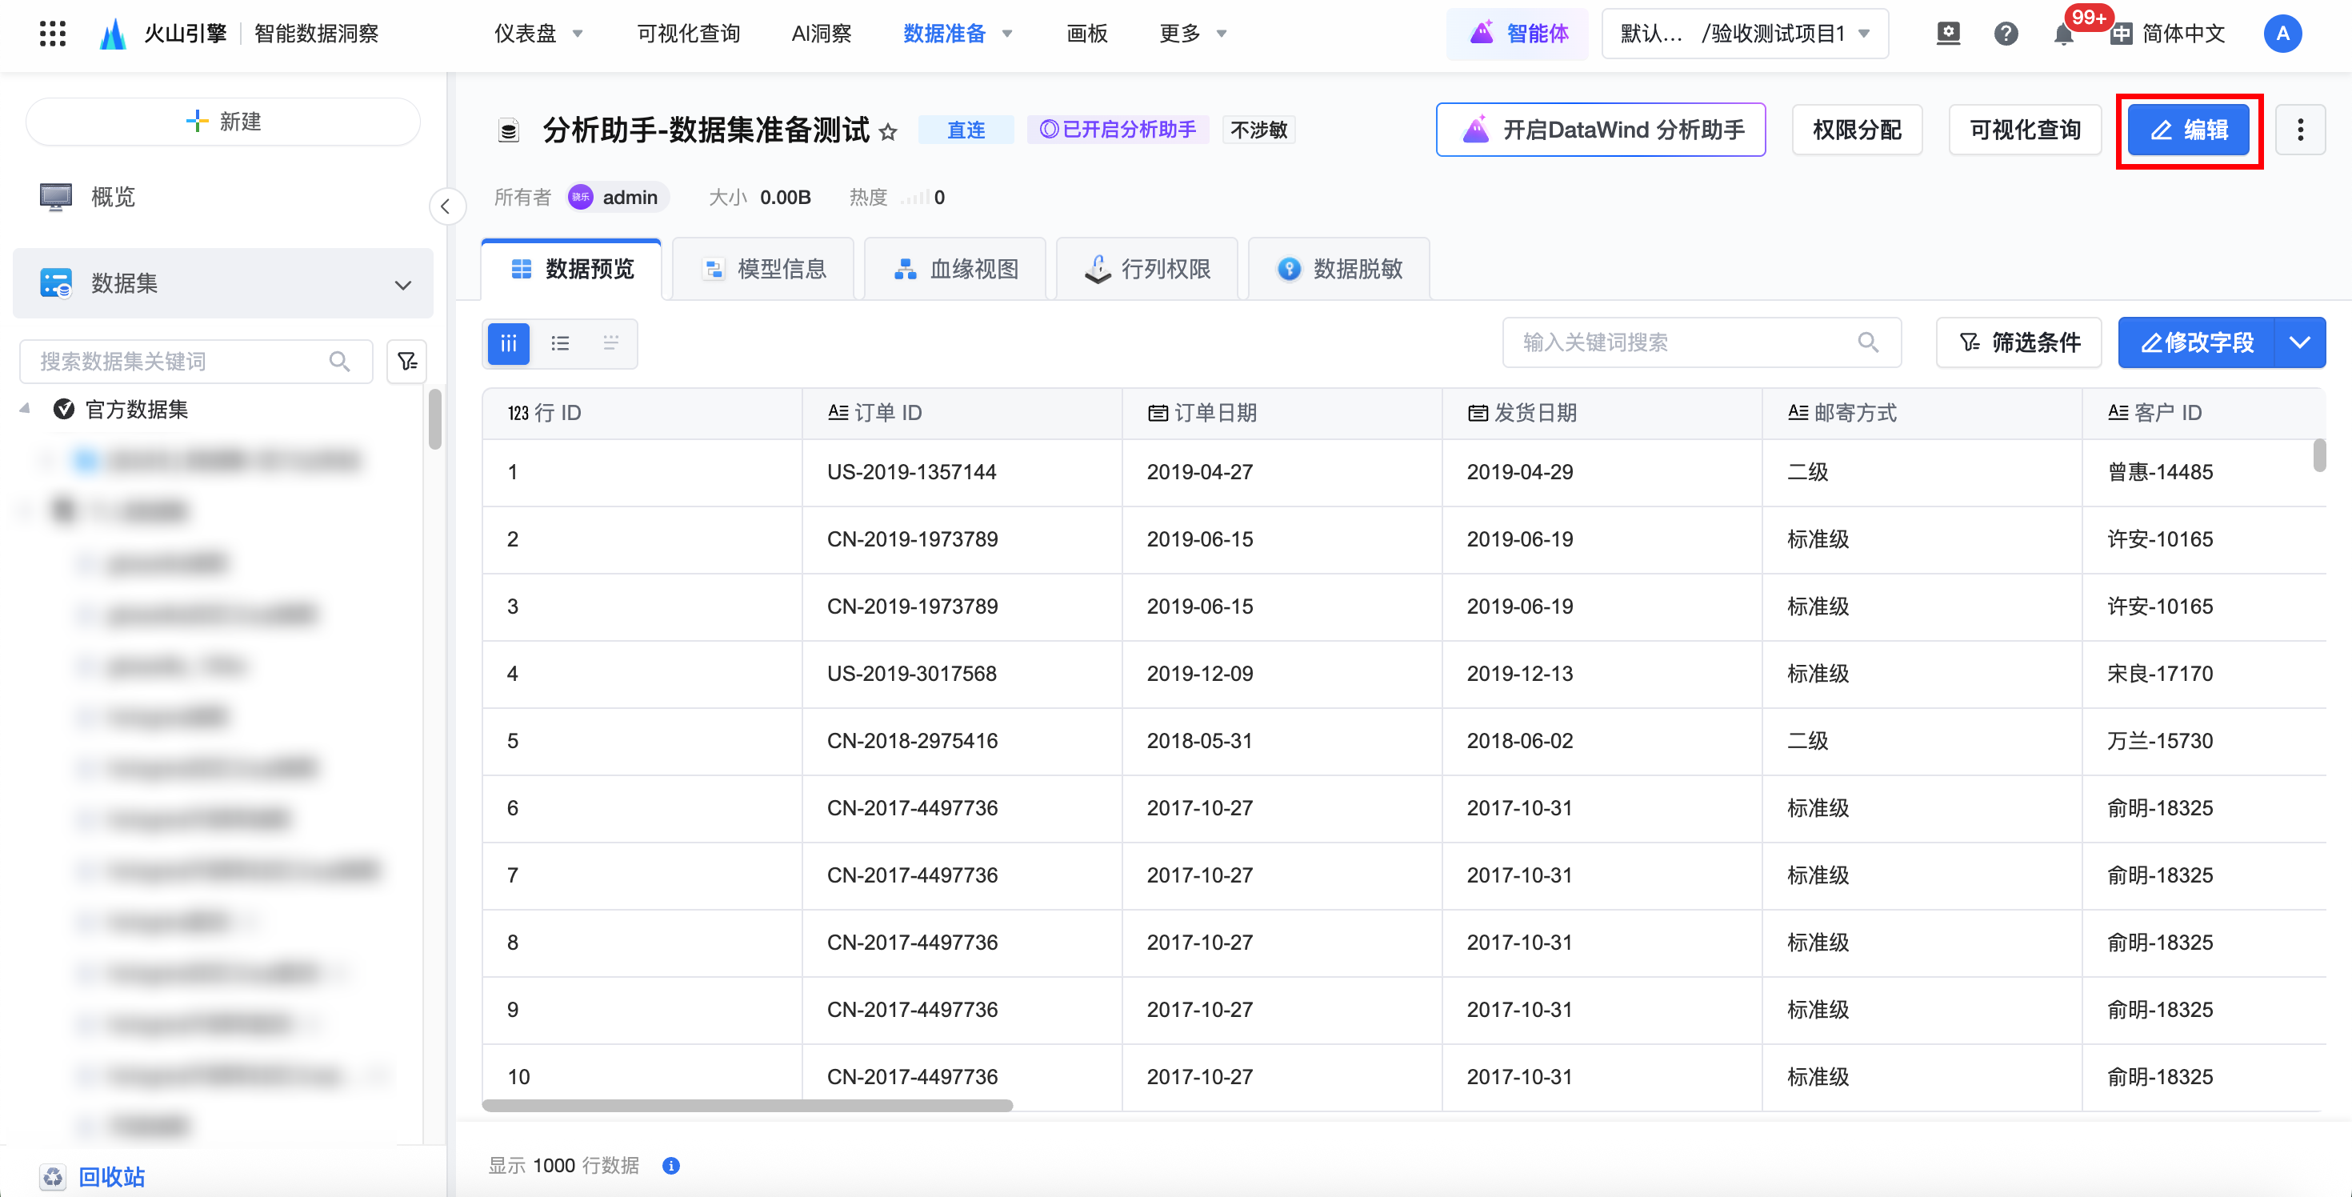Click the horizontal table scrollbar
Viewport: 2352px width, 1197px height.
tap(747, 1106)
